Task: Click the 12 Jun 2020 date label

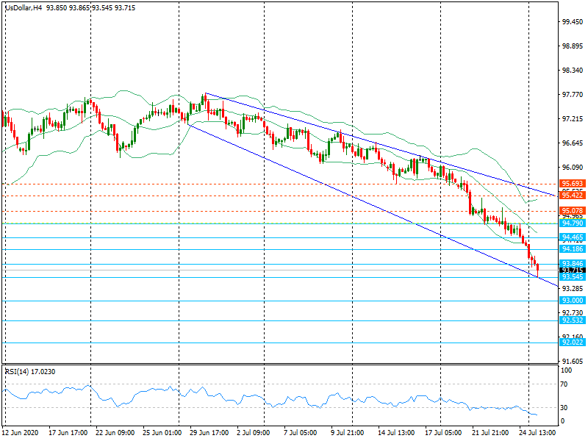Action: click(x=21, y=433)
